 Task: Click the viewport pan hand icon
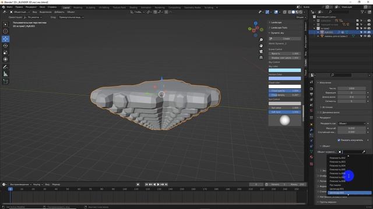click(261, 45)
